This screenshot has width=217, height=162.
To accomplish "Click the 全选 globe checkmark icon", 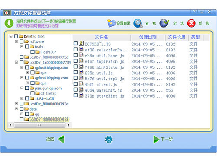I will 164,23.
